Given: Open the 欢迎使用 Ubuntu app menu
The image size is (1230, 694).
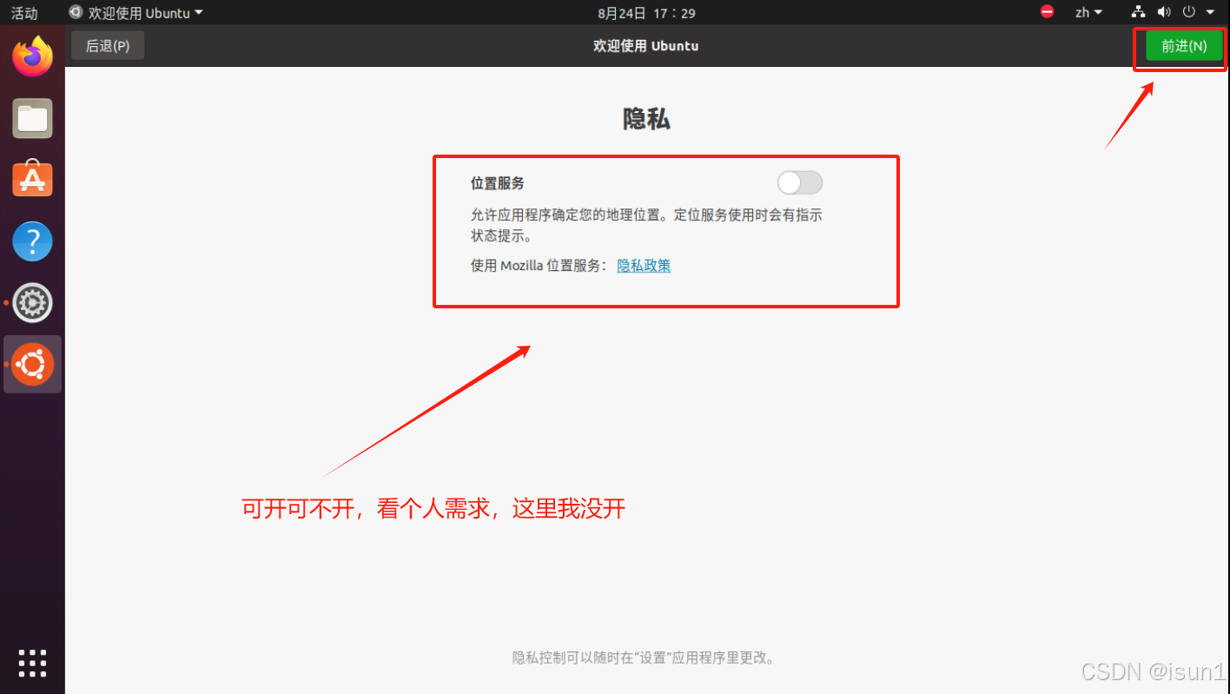Looking at the screenshot, I should click(x=136, y=12).
